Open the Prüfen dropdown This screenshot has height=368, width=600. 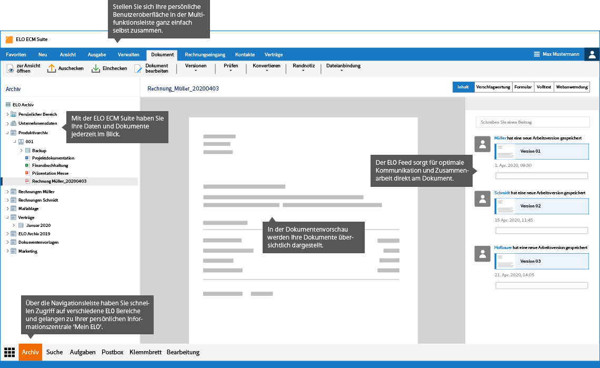click(231, 68)
